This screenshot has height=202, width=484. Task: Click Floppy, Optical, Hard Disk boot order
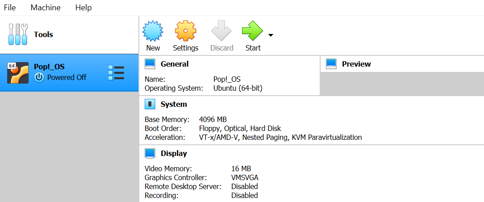click(240, 128)
